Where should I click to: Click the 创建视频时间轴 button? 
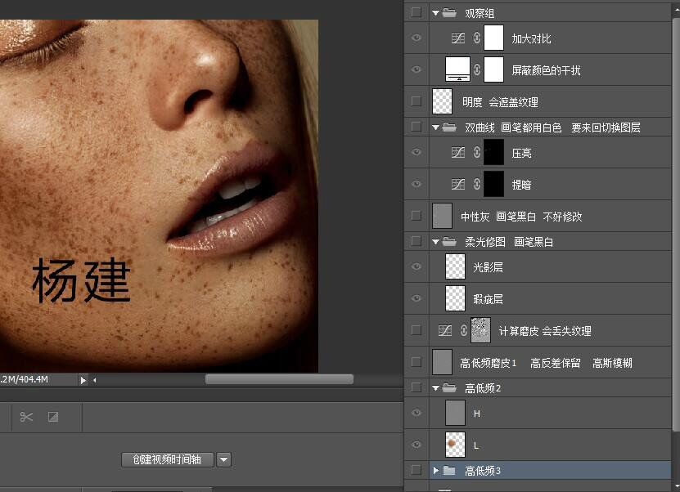[x=167, y=459]
